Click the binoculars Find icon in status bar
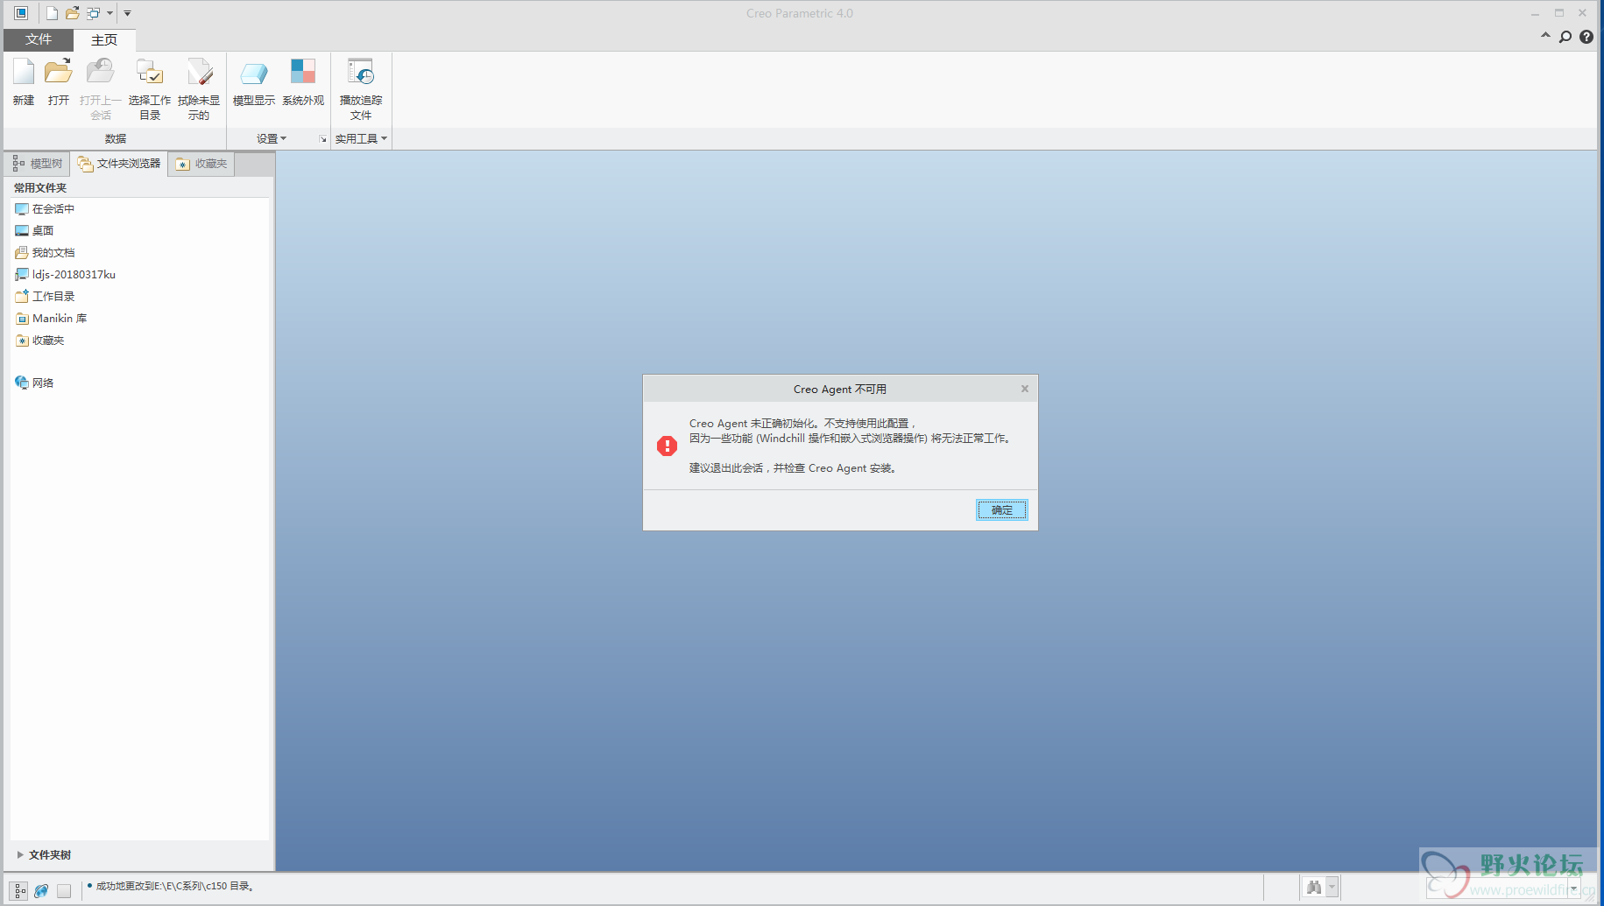Screen dimensions: 1604x906 [x=1313, y=888]
